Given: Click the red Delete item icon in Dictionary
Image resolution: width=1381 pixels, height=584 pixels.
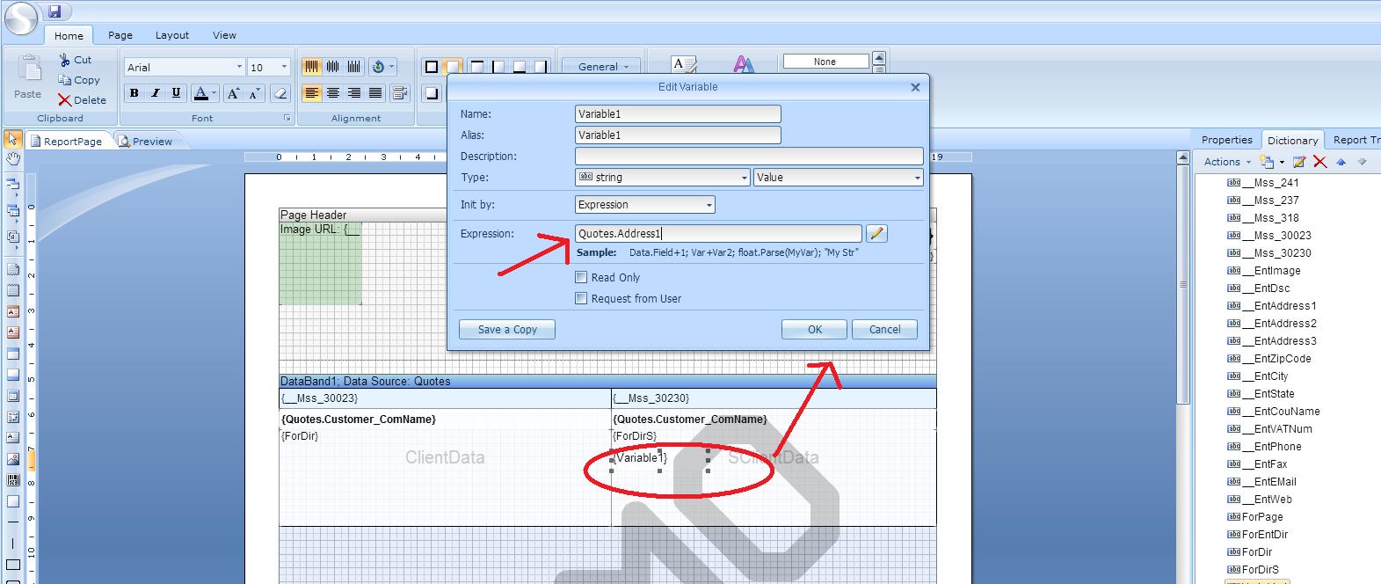Looking at the screenshot, I should 1319,162.
